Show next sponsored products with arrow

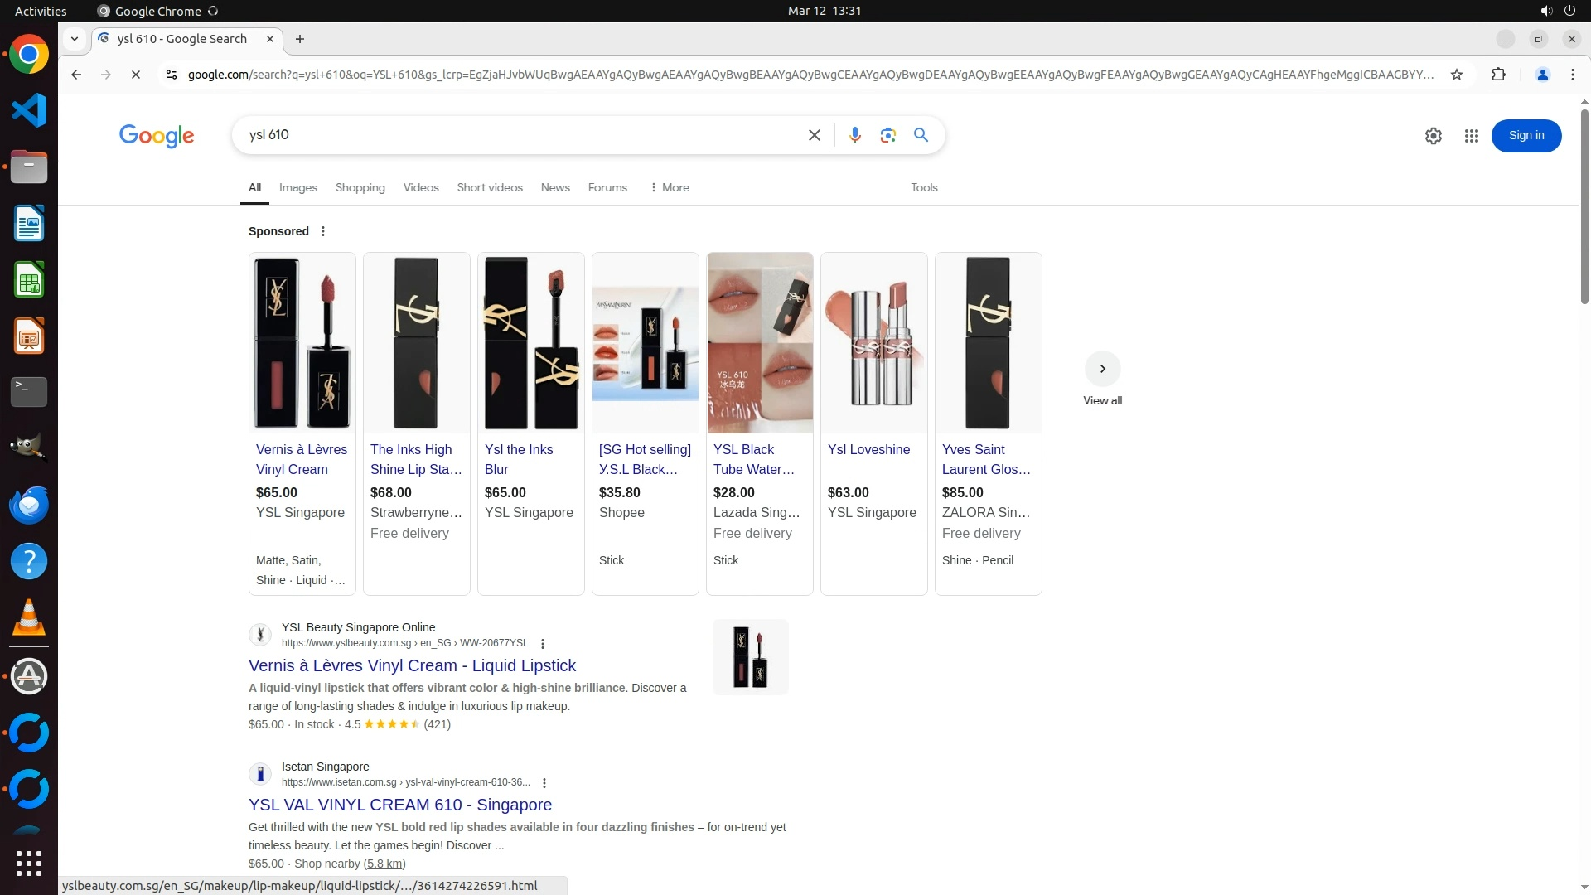(x=1102, y=369)
